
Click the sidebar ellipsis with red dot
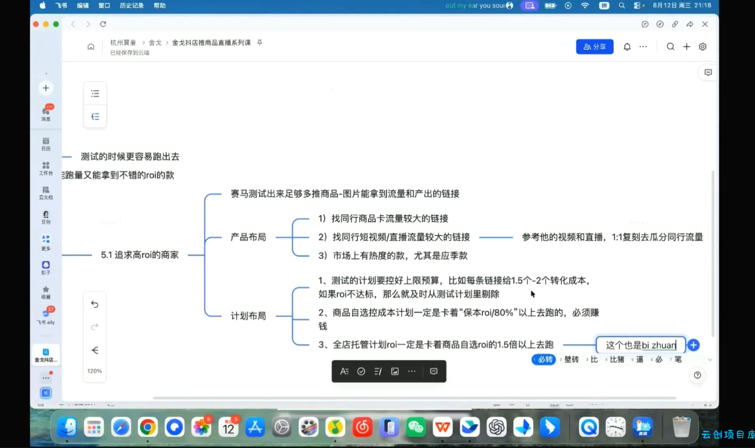pyautogui.click(x=46, y=377)
